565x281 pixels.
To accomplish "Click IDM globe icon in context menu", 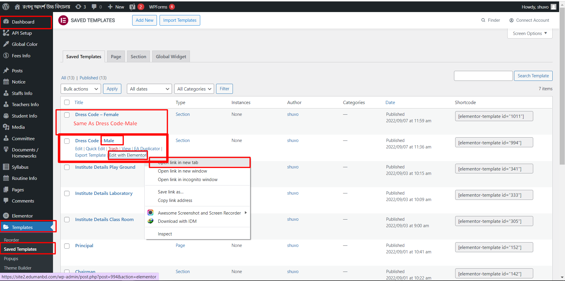I will (150, 221).
